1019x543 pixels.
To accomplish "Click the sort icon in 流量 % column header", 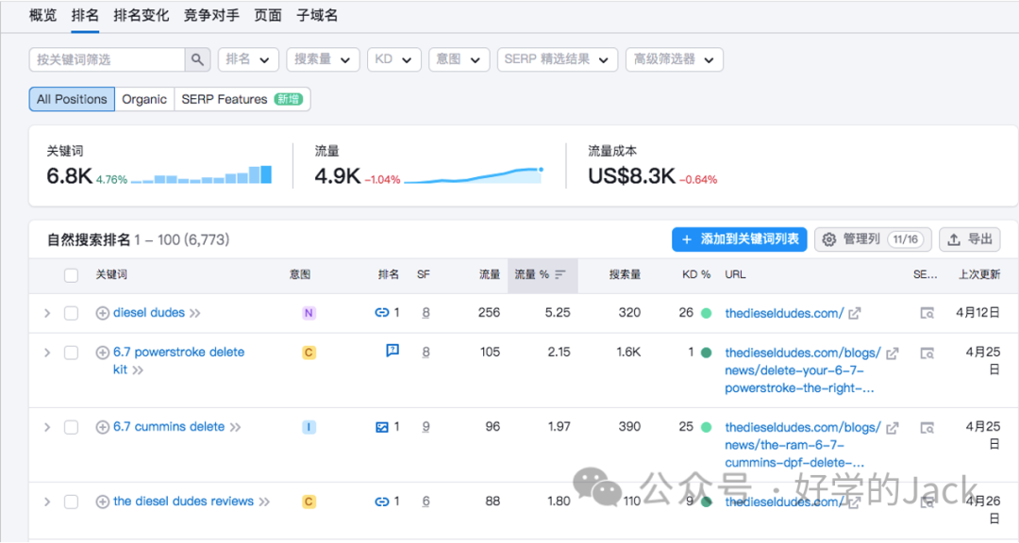I will coord(560,274).
